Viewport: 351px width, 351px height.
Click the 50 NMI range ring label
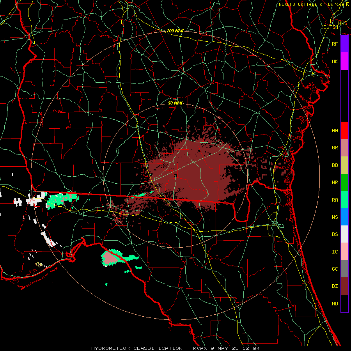[175, 103]
